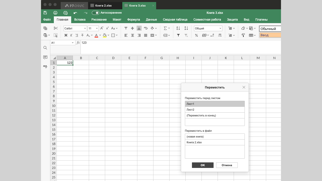Select the Обычный cell style
Screen dimensions: 322x181
270,29
